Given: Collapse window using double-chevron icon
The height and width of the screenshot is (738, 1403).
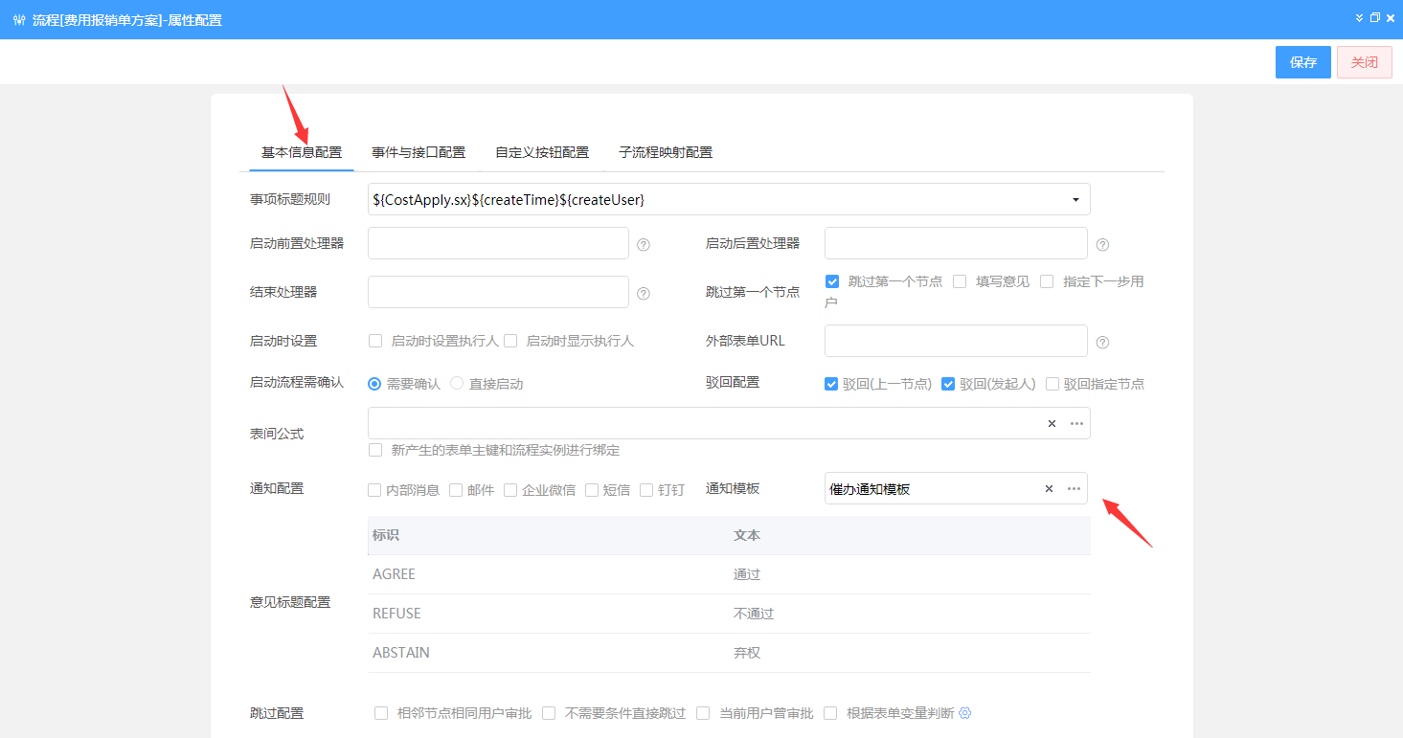Looking at the screenshot, I should 1359,18.
